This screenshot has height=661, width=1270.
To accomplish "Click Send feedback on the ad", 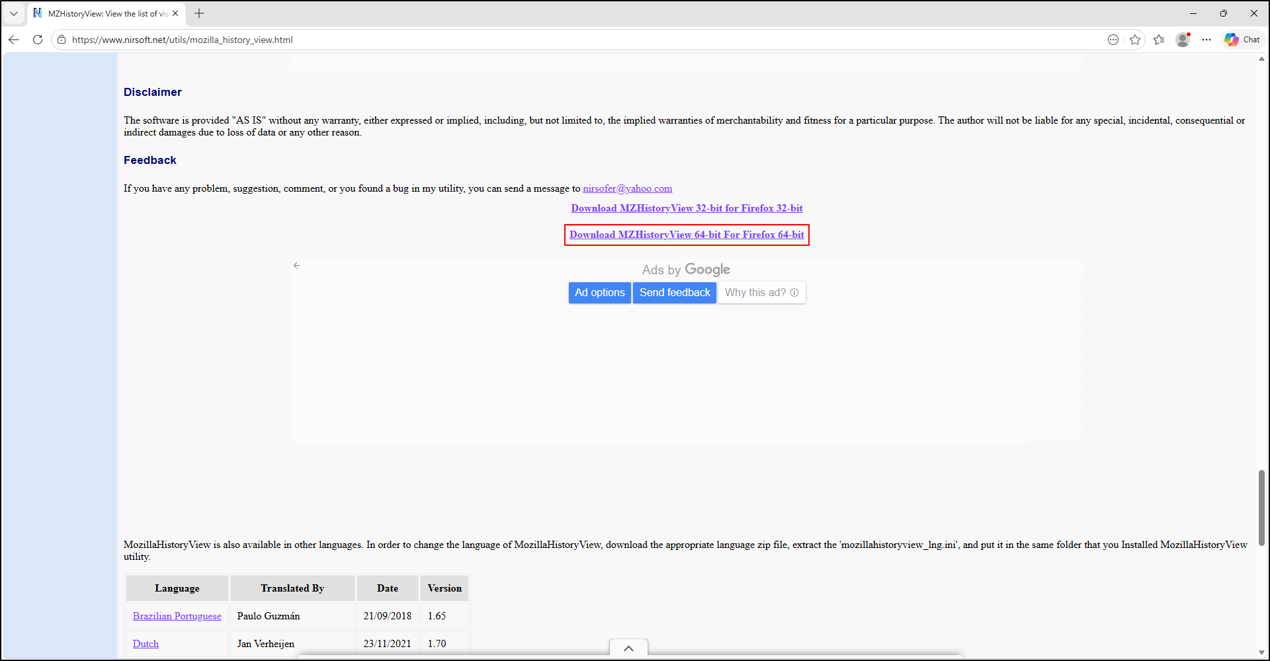I will click(675, 293).
